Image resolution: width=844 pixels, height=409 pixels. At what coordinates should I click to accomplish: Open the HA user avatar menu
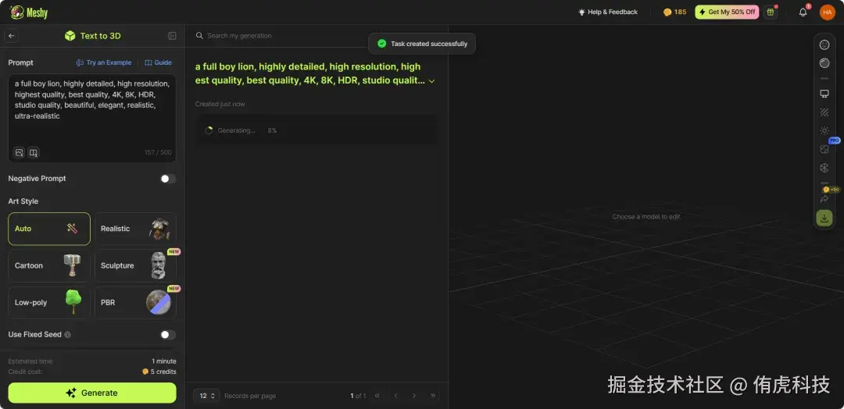(x=828, y=12)
